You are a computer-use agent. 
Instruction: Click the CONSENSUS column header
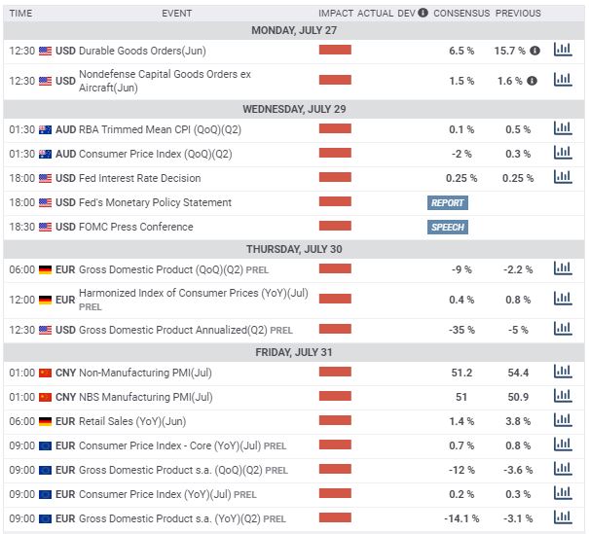click(x=461, y=14)
